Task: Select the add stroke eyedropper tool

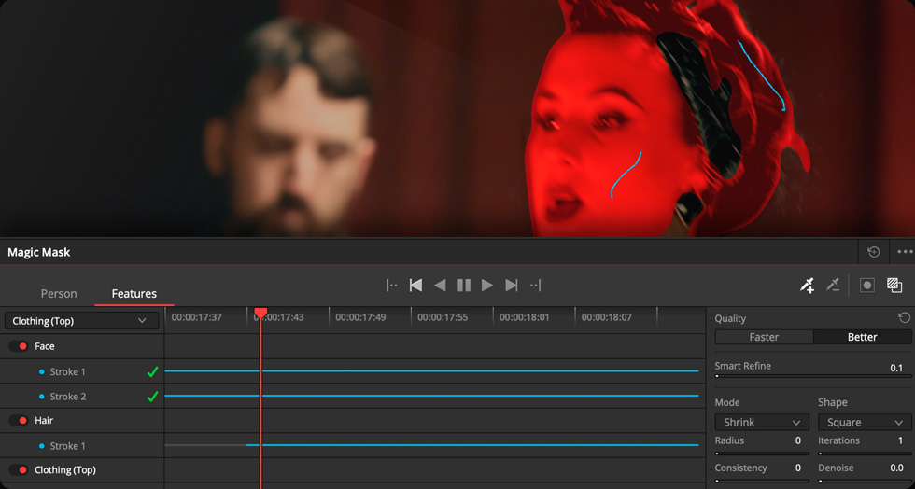Action: point(808,286)
